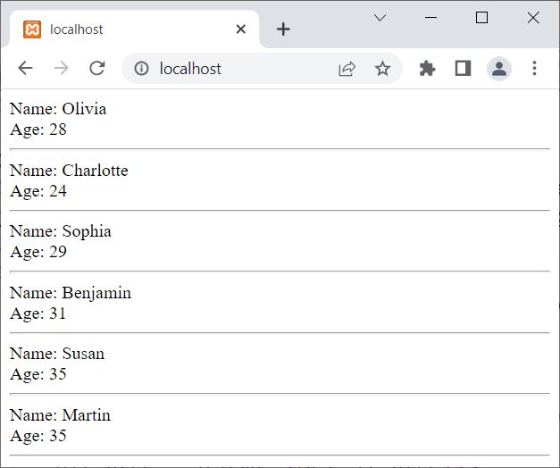Click the age line under Martin
Screen dimensions: 560x468
point(38,436)
